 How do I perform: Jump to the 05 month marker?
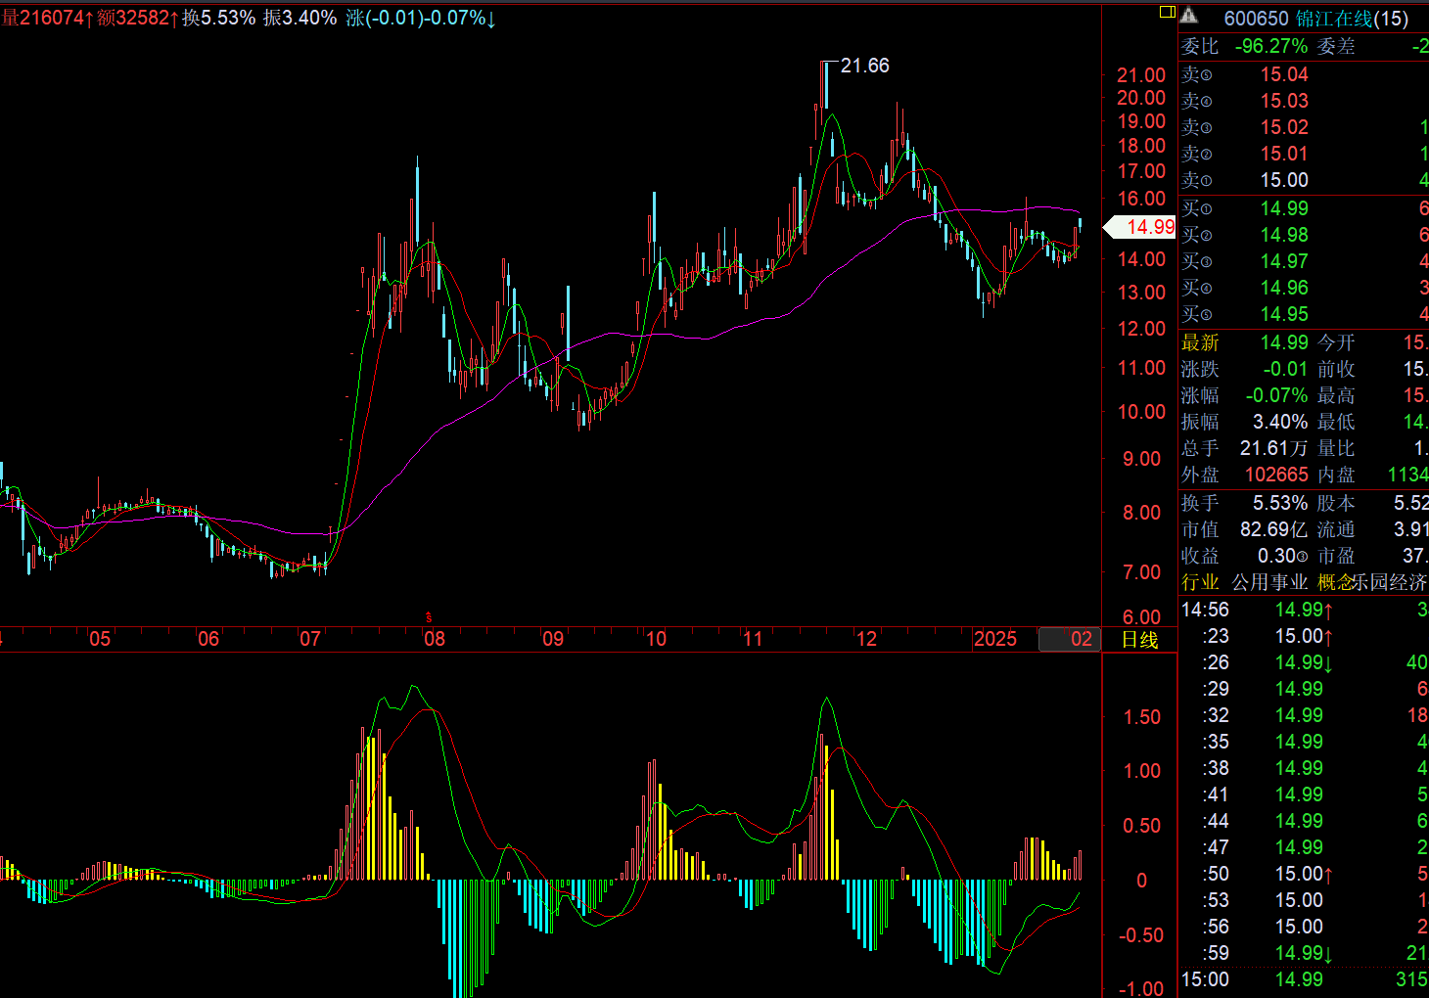pyautogui.click(x=100, y=639)
